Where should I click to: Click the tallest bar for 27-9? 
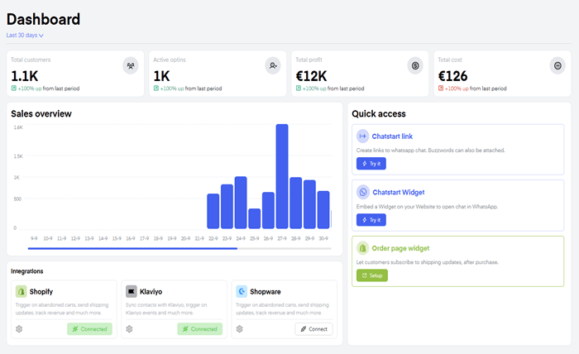click(x=282, y=176)
